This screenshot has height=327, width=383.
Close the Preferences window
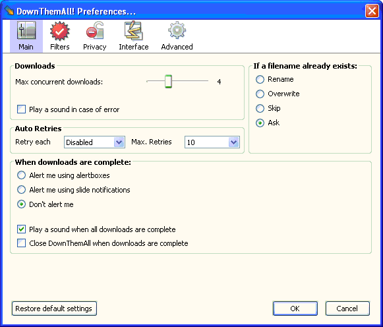[372, 11]
